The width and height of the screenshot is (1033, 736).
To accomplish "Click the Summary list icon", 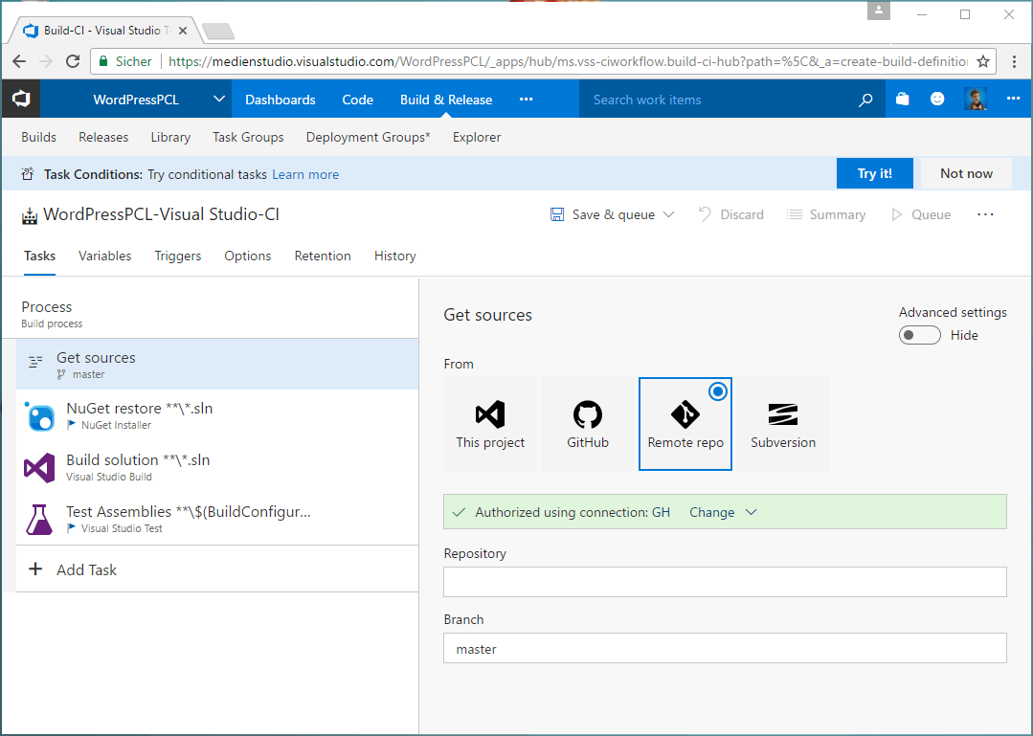I will pyautogui.click(x=795, y=214).
